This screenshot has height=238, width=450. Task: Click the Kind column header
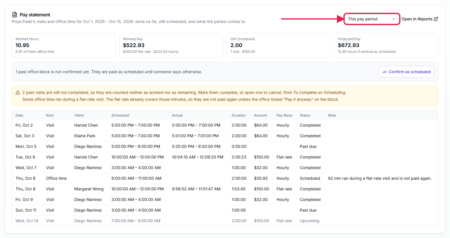(50, 115)
